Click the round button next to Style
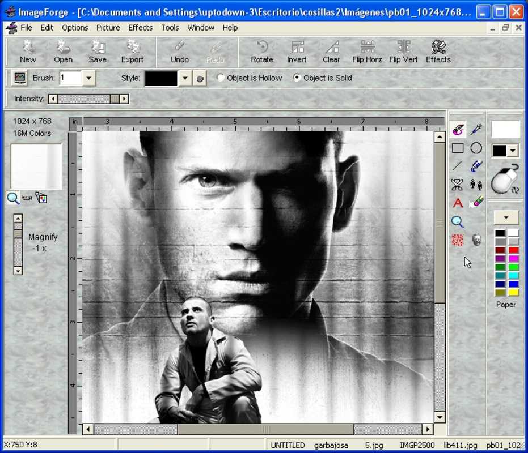 [x=200, y=78]
